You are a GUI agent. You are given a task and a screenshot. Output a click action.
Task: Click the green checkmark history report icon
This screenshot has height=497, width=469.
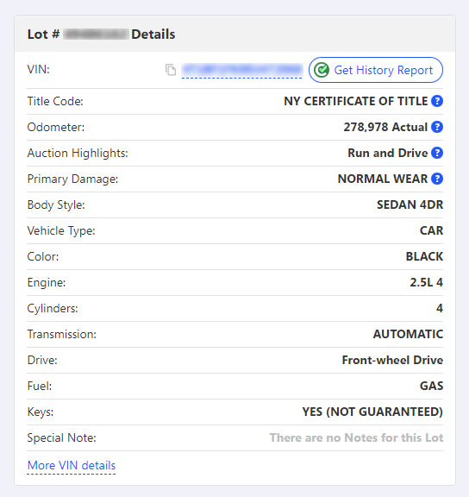pyautogui.click(x=322, y=70)
